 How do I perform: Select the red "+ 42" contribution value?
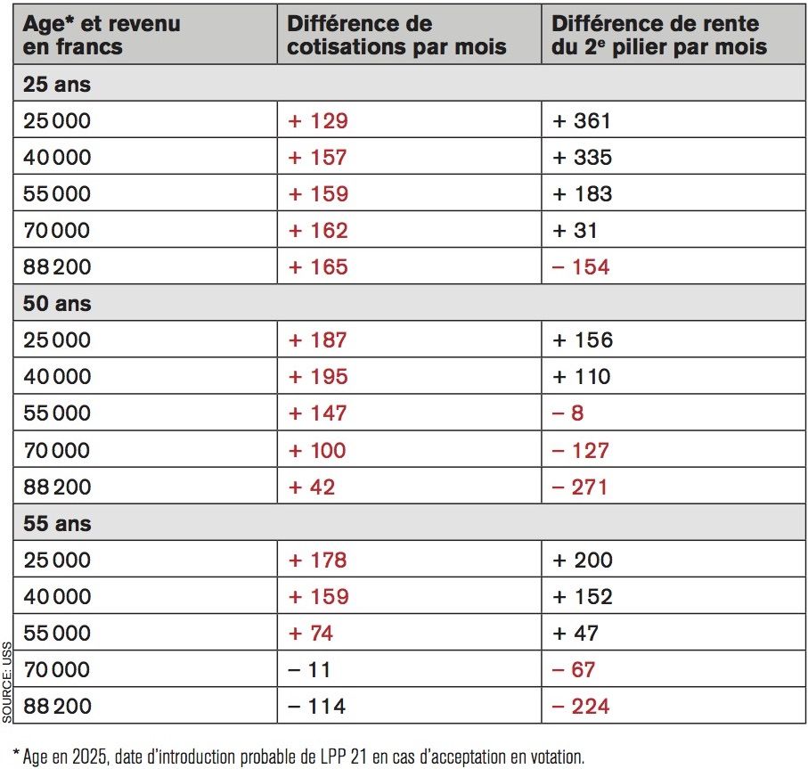point(312,487)
